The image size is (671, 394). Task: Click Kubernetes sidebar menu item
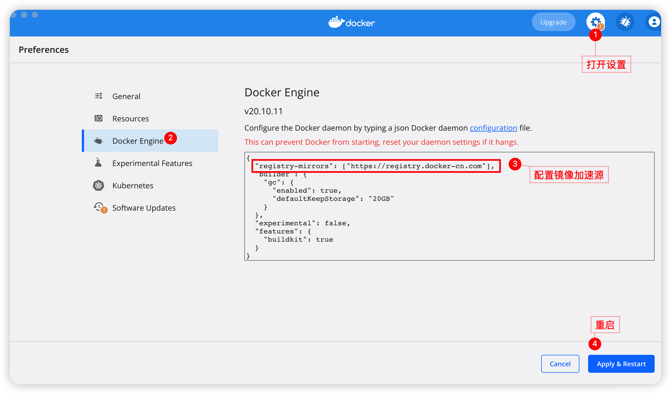[x=132, y=185]
